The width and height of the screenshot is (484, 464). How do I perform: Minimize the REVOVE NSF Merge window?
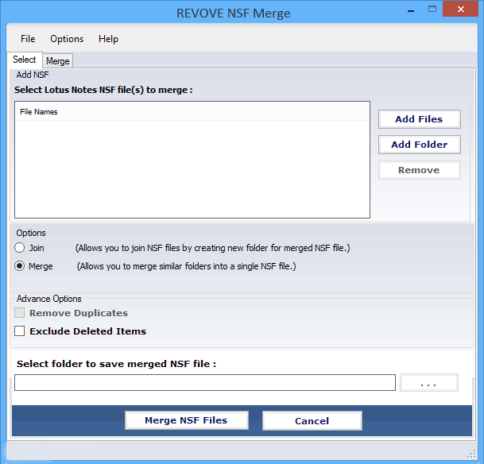click(x=411, y=10)
